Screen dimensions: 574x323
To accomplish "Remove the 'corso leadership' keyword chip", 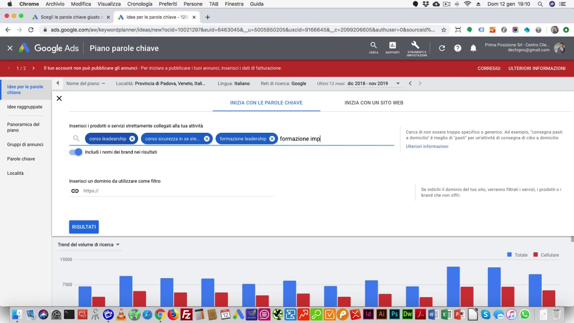I will coord(132,139).
